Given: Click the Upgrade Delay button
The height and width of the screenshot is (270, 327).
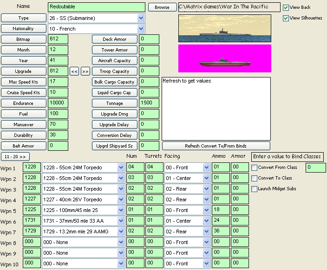Looking at the screenshot, I should point(115,124).
